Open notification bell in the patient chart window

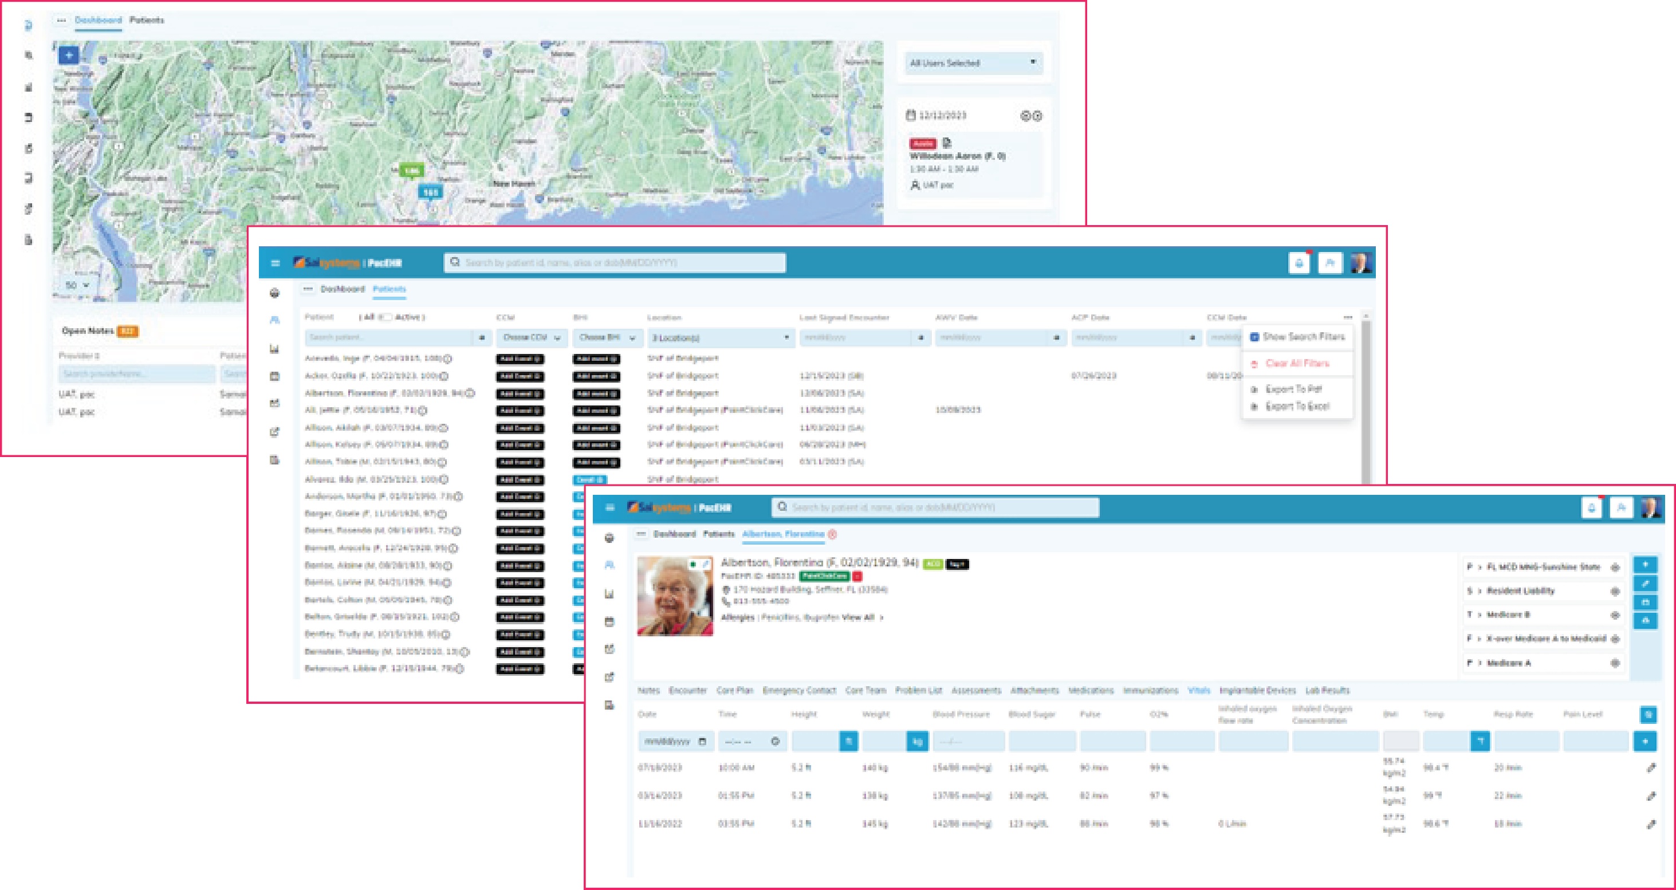[1591, 507]
